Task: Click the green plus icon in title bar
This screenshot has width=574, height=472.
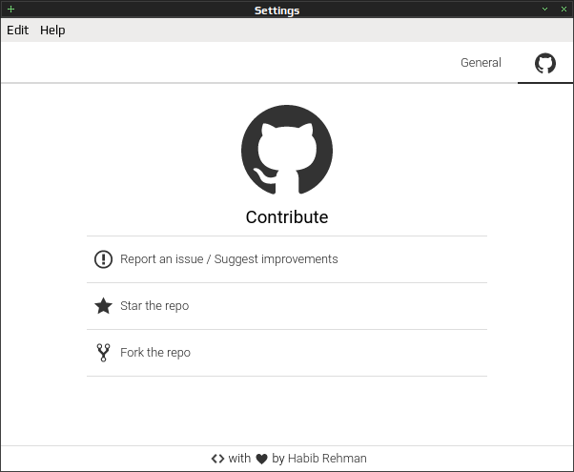Action: pos(11,10)
